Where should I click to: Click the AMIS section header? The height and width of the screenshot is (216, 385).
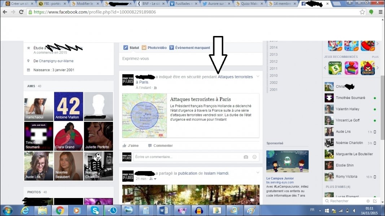pos(31,86)
